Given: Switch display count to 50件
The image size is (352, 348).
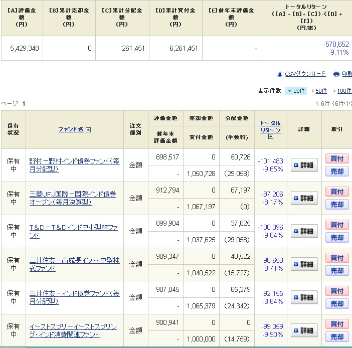Looking at the screenshot, I should point(320,91).
